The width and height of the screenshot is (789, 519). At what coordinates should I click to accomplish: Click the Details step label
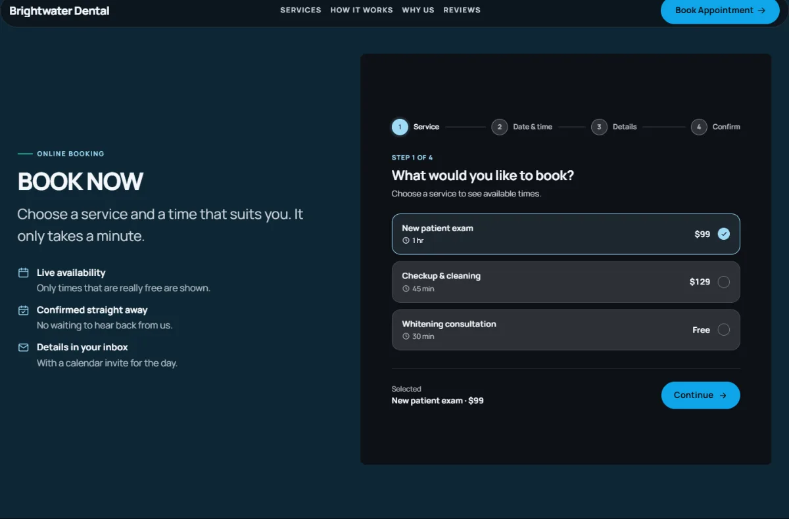click(x=625, y=127)
